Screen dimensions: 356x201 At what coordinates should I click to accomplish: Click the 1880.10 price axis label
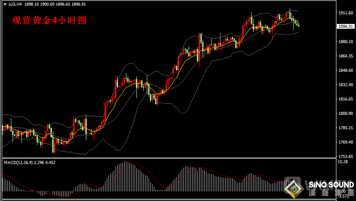click(345, 42)
